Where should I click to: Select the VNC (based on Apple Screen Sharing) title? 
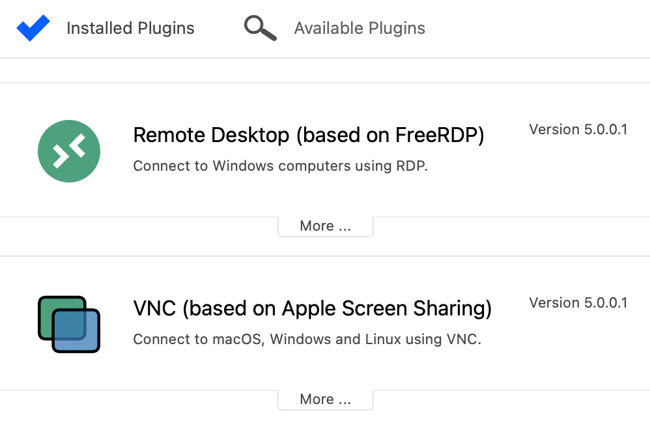[x=312, y=309]
